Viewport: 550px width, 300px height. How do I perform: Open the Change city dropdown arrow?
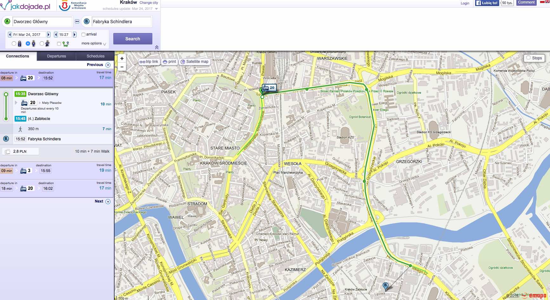[156, 9]
